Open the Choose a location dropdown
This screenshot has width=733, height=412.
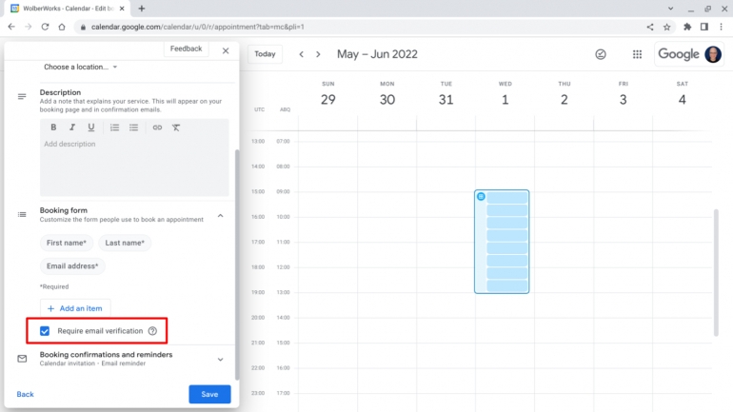(81, 67)
